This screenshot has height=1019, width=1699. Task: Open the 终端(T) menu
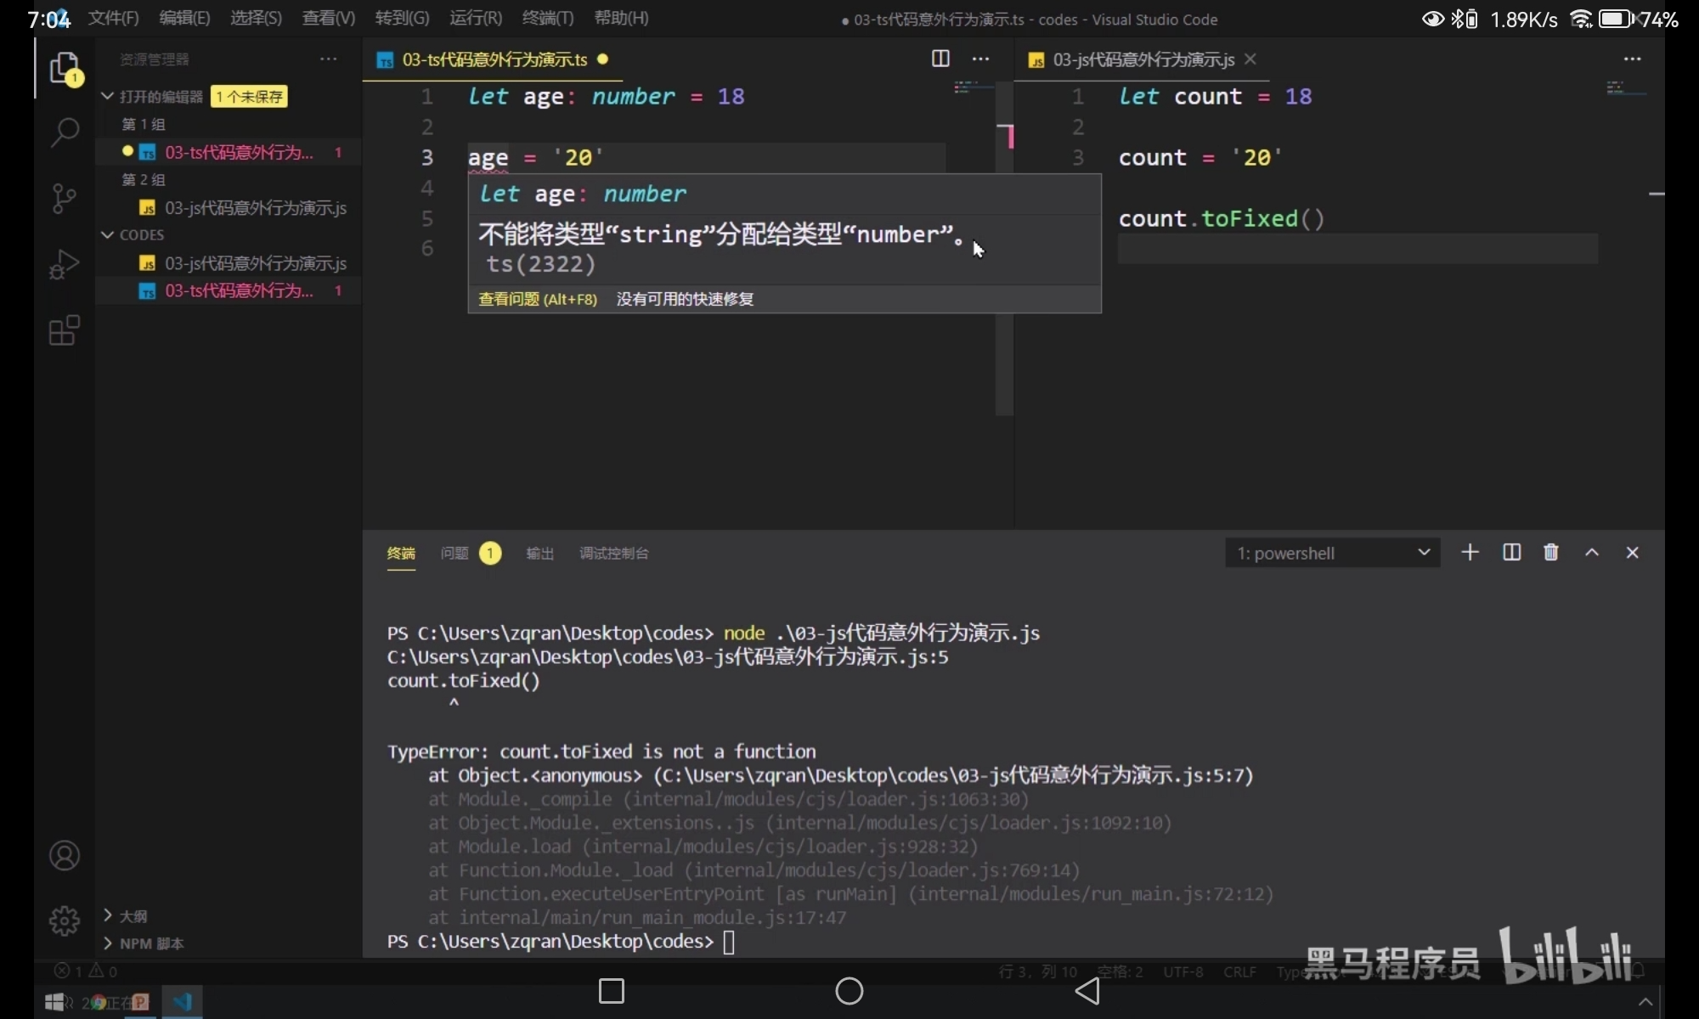tap(548, 18)
